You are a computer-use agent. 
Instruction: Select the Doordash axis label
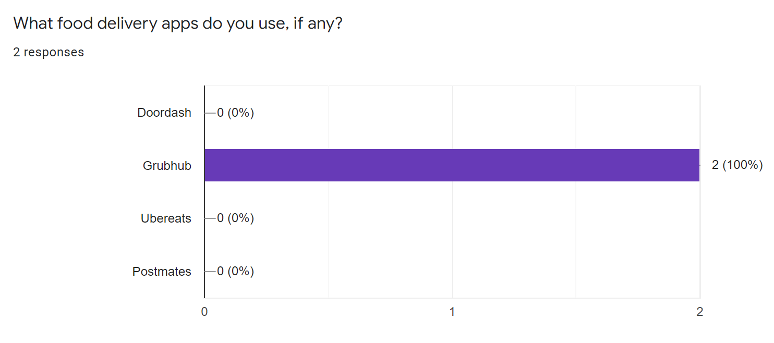click(x=164, y=113)
